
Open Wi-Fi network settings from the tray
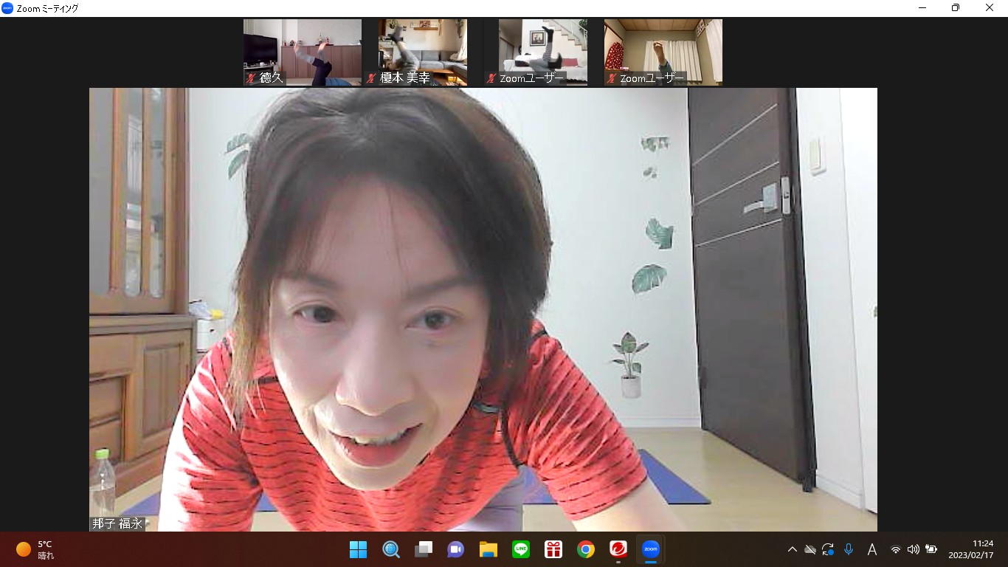point(896,549)
